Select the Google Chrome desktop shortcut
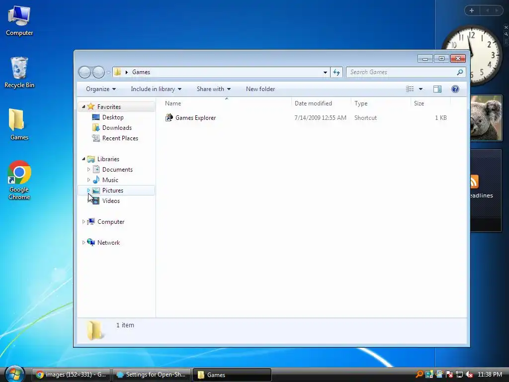Image resolution: width=509 pixels, height=382 pixels. (19, 180)
